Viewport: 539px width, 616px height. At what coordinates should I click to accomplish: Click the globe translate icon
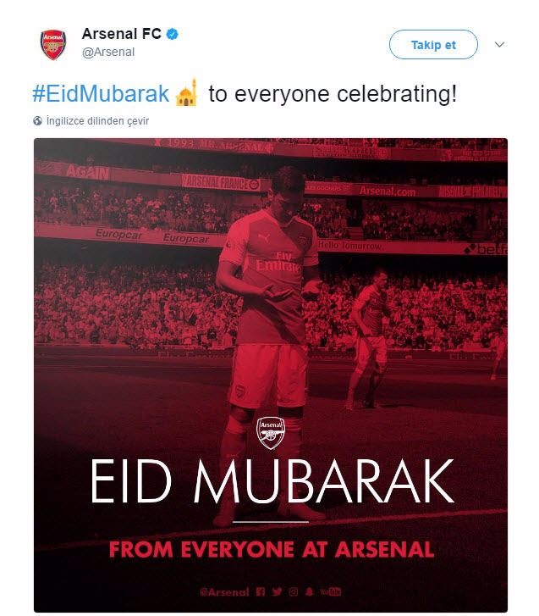click(38, 121)
